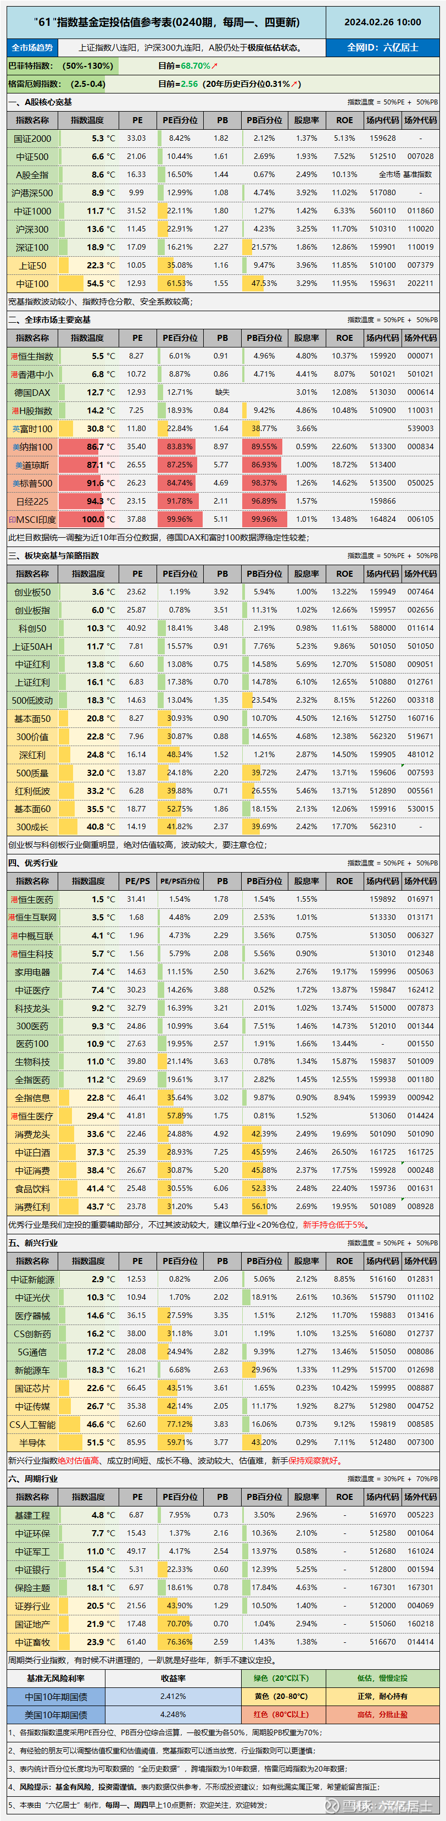Select the 中证100 off-exchange code 202211
This screenshot has width=446, height=1821.
click(x=420, y=284)
